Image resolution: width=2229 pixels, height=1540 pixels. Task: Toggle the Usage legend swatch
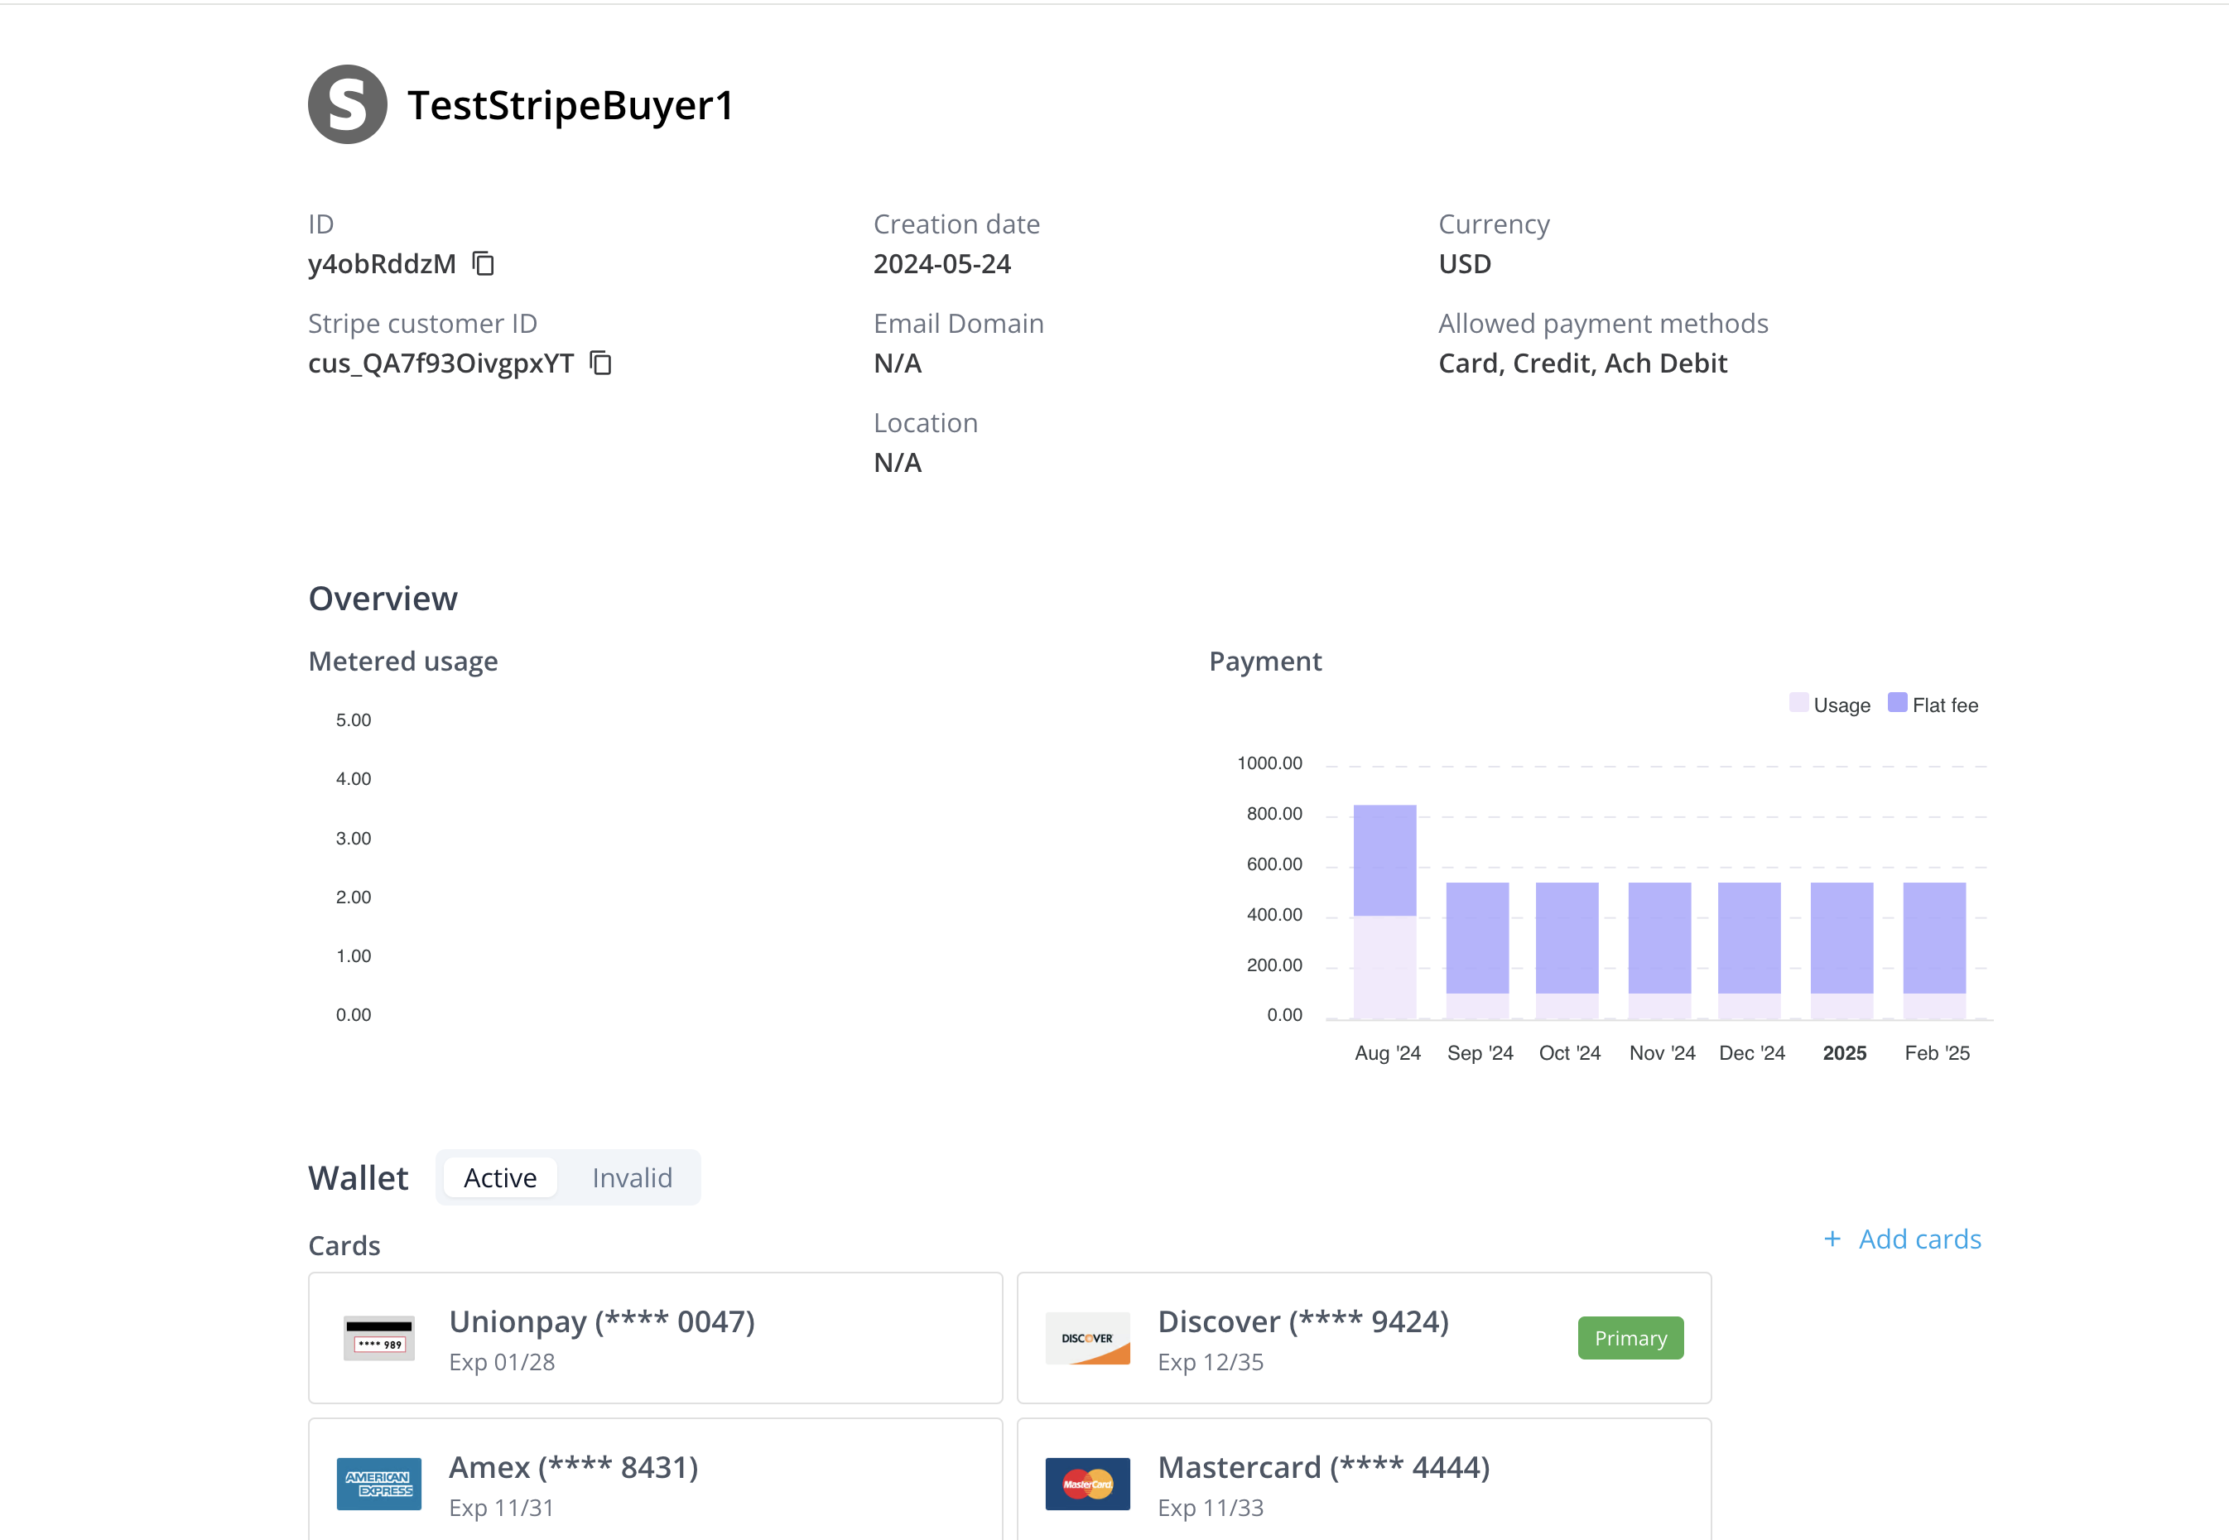pos(1798,702)
